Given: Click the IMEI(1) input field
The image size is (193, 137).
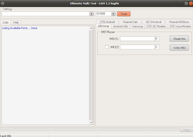Looking at the screenshot, I should [x=138, y=39].
